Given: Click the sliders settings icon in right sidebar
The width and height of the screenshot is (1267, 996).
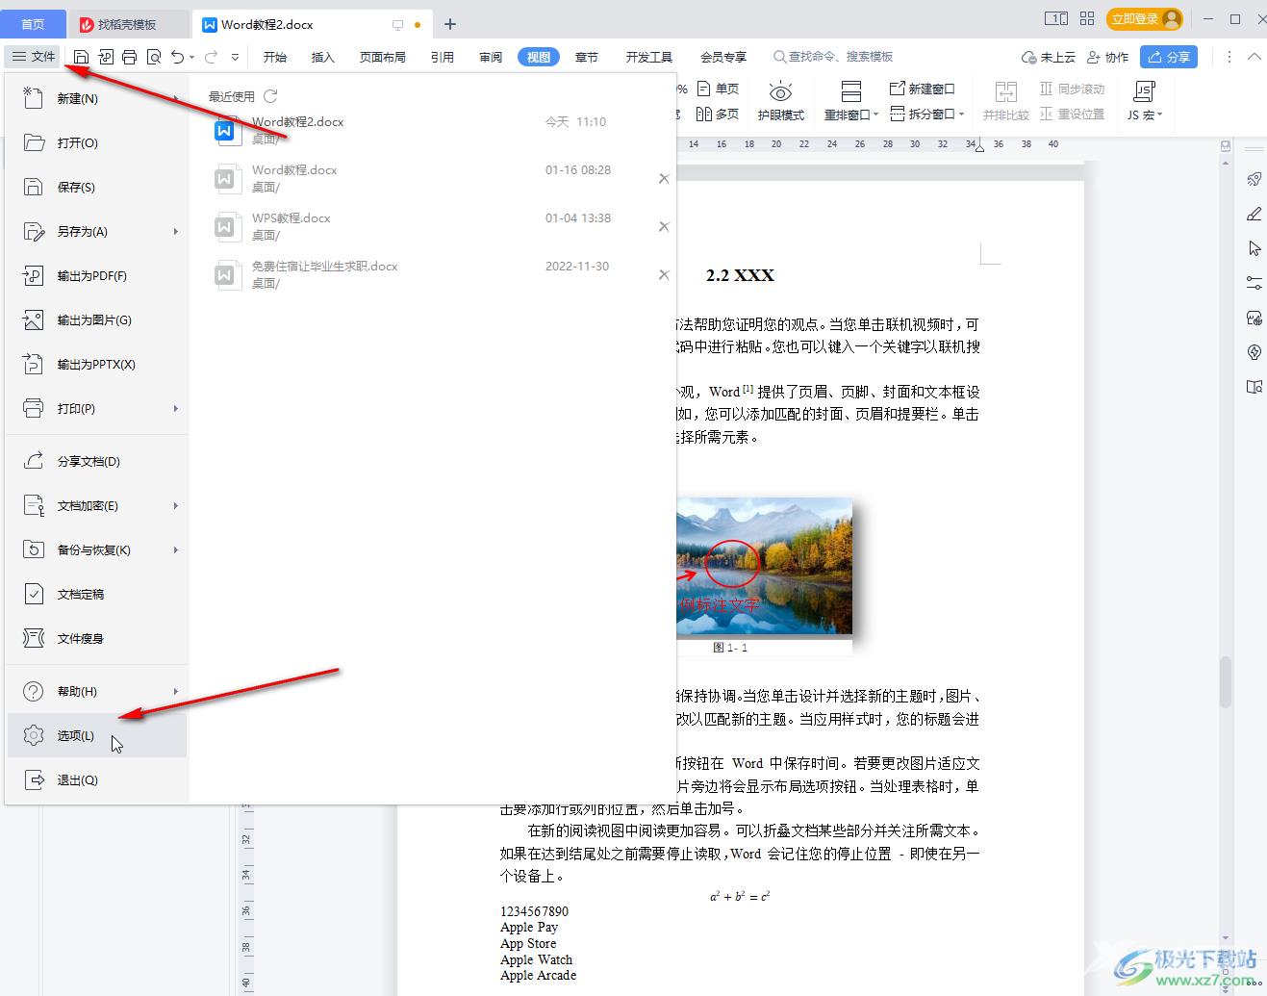Looking at the screenshot, I should tap(1254, 283).
